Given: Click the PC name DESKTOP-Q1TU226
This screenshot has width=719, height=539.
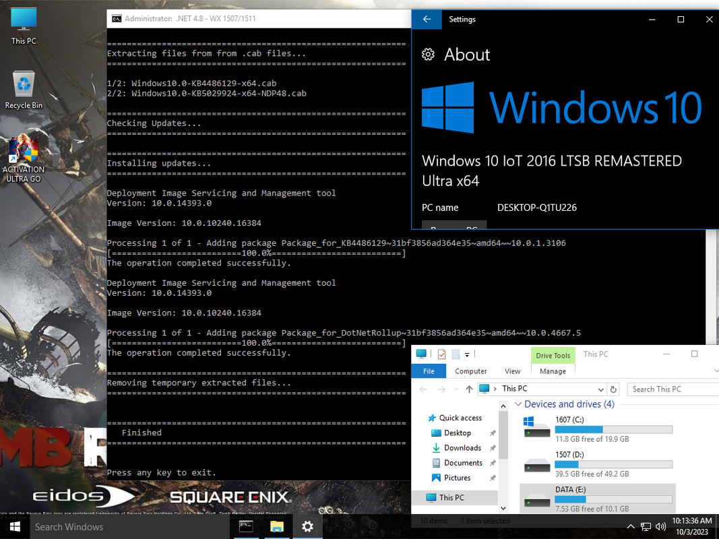Looking at the screenshot, I should point(537,208).
